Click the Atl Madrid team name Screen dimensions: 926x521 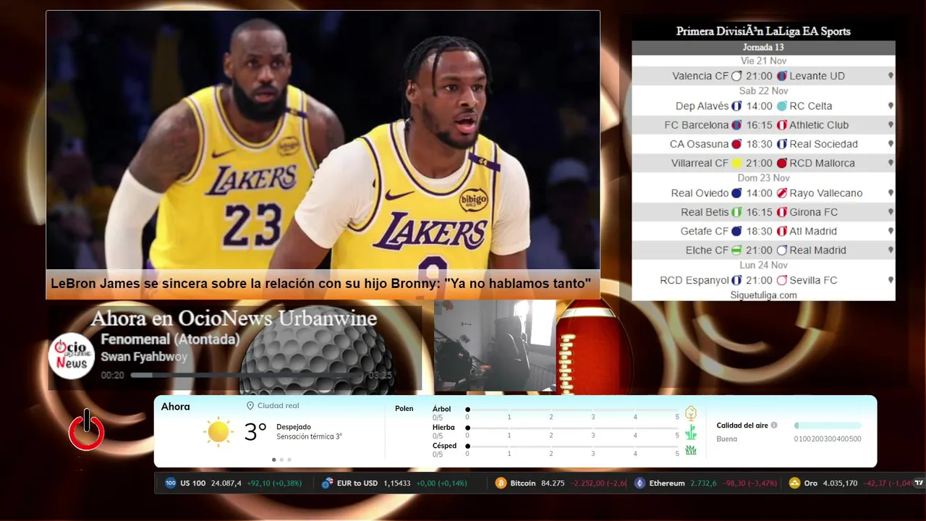813,232
